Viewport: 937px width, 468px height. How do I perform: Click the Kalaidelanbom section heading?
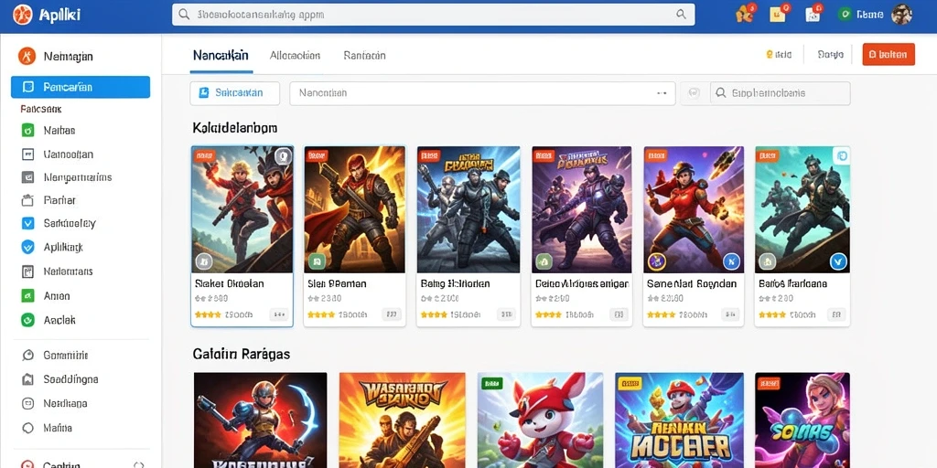[x=235, y=128]
